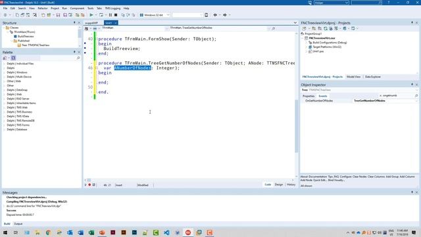Viewport: 421px width, 237px height.
Task: Open the notification center on the taskbar
Action: click(x=414, y=232)
